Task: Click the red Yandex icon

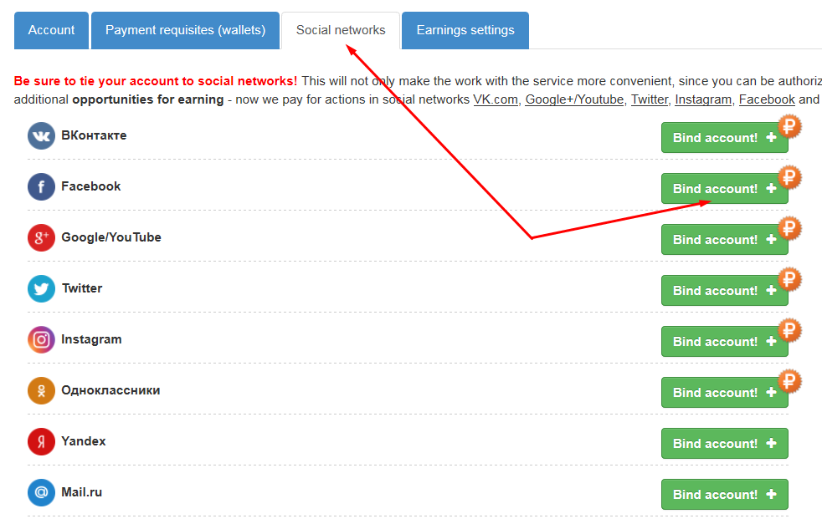Action: 41,441
